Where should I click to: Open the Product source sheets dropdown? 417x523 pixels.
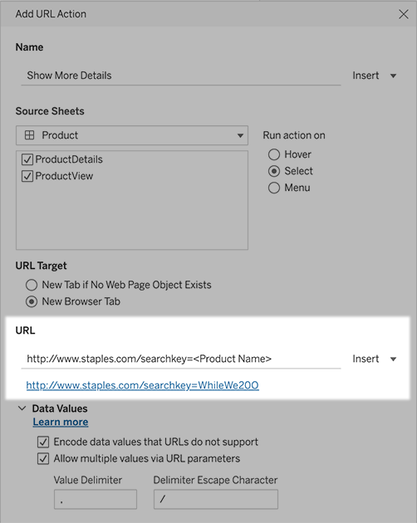pyautogui.click(x=132, y=135)
